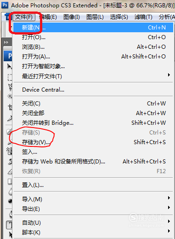This screenshot has width=175, height=239.
Task: Select the Horizontal Type tool
Action: click(9, 225)
